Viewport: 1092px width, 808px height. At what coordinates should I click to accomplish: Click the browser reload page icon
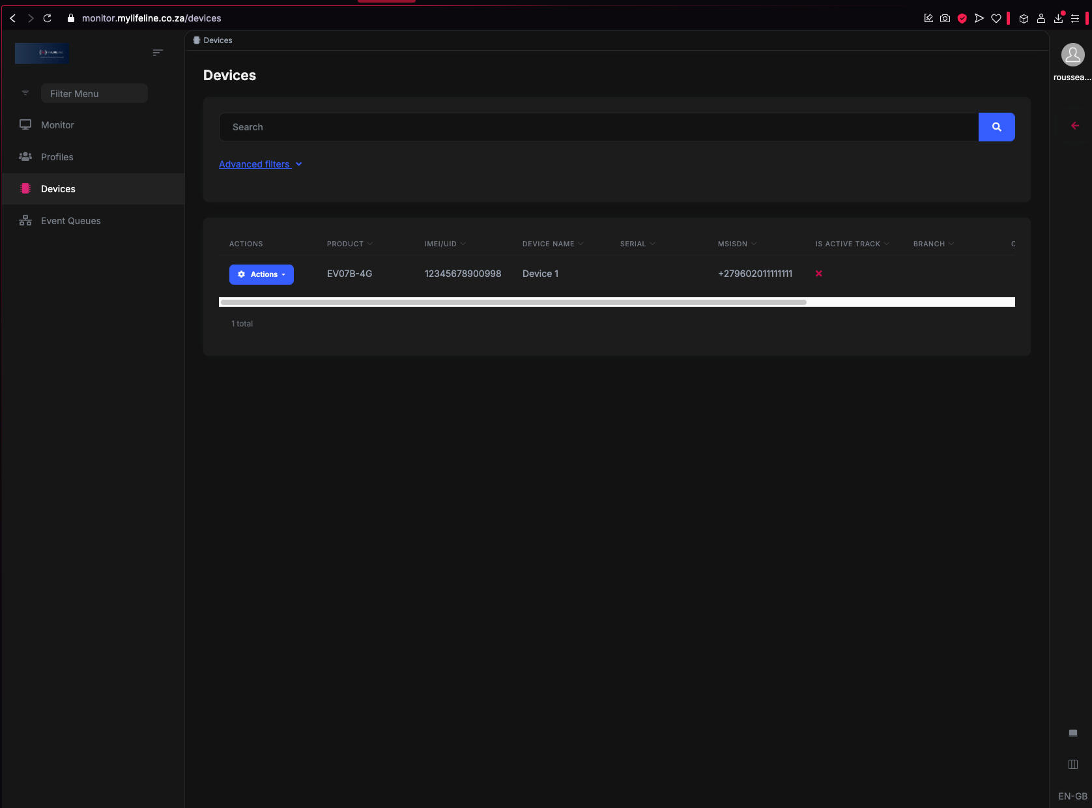coord(48,18)
